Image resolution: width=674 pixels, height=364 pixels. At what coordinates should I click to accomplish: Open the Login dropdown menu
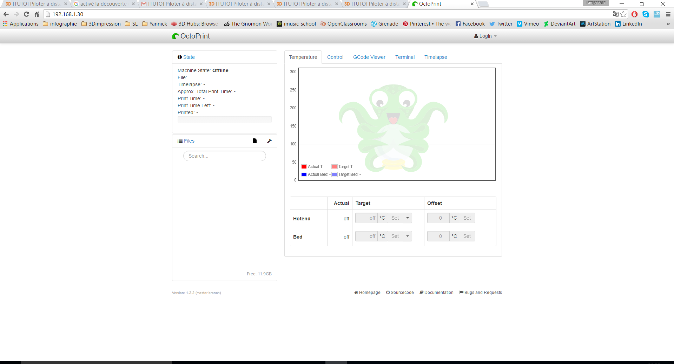(485, 36)
